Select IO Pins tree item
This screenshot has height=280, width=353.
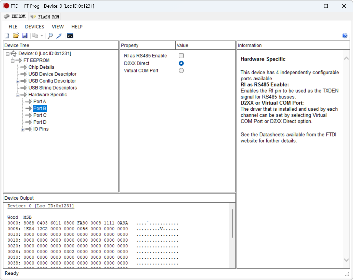point(41,129)
